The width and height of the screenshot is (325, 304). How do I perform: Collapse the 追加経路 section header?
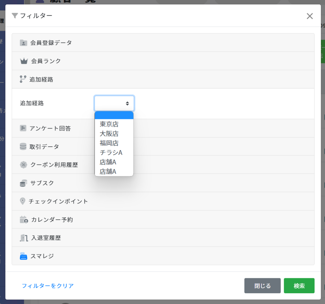coord(41,79)
